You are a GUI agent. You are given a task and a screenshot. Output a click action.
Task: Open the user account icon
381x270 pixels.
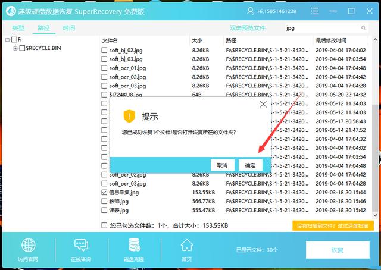[x=250, y=11]
